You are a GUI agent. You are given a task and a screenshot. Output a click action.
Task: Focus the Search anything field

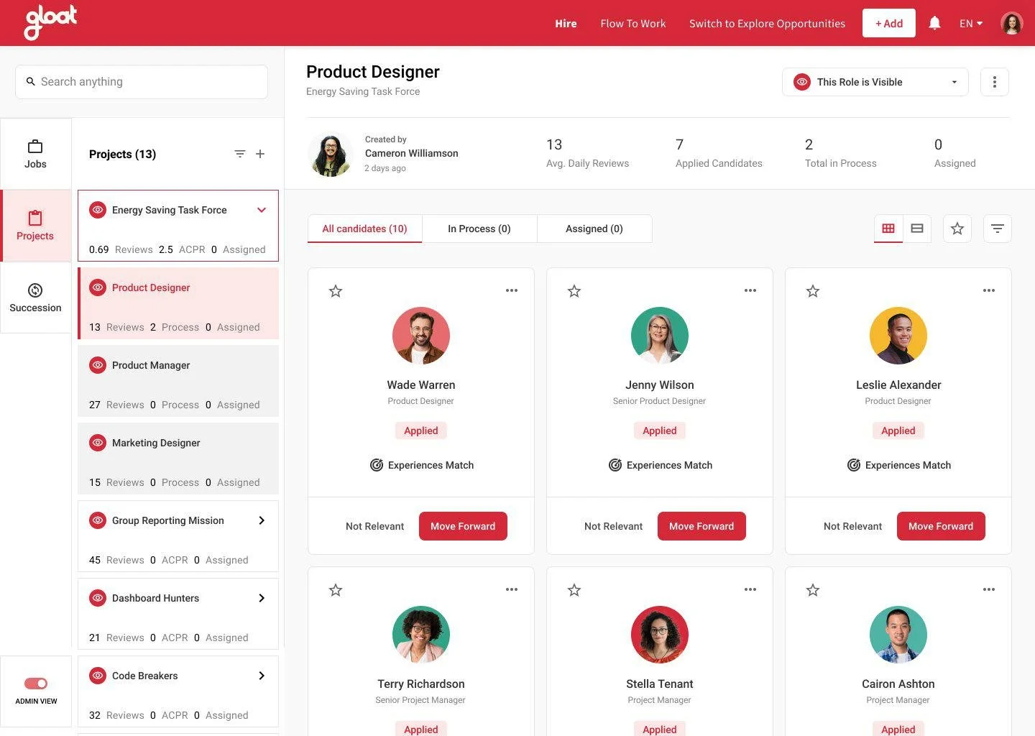point(142,82)
